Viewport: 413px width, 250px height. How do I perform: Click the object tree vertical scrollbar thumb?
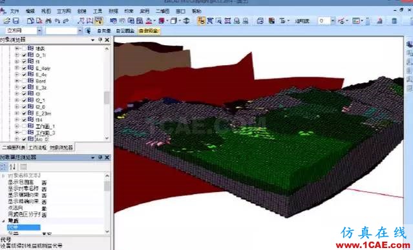coord(107,97)
